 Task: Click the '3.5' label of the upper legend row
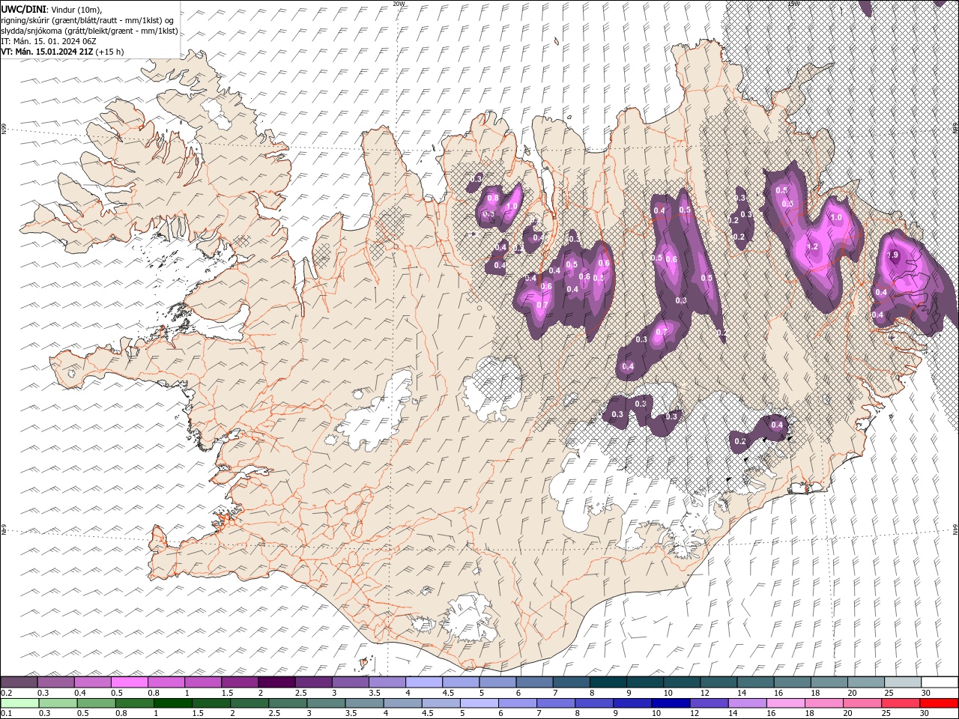[x=373, y=693]
